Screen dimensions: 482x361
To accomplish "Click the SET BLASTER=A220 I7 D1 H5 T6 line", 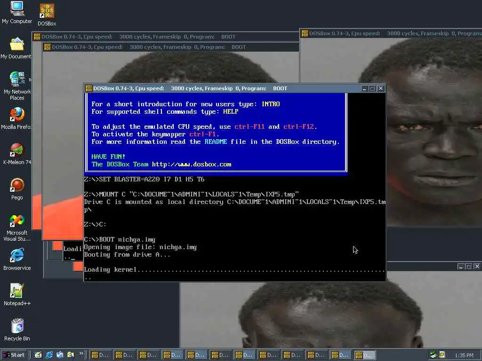I will point(144,179).
